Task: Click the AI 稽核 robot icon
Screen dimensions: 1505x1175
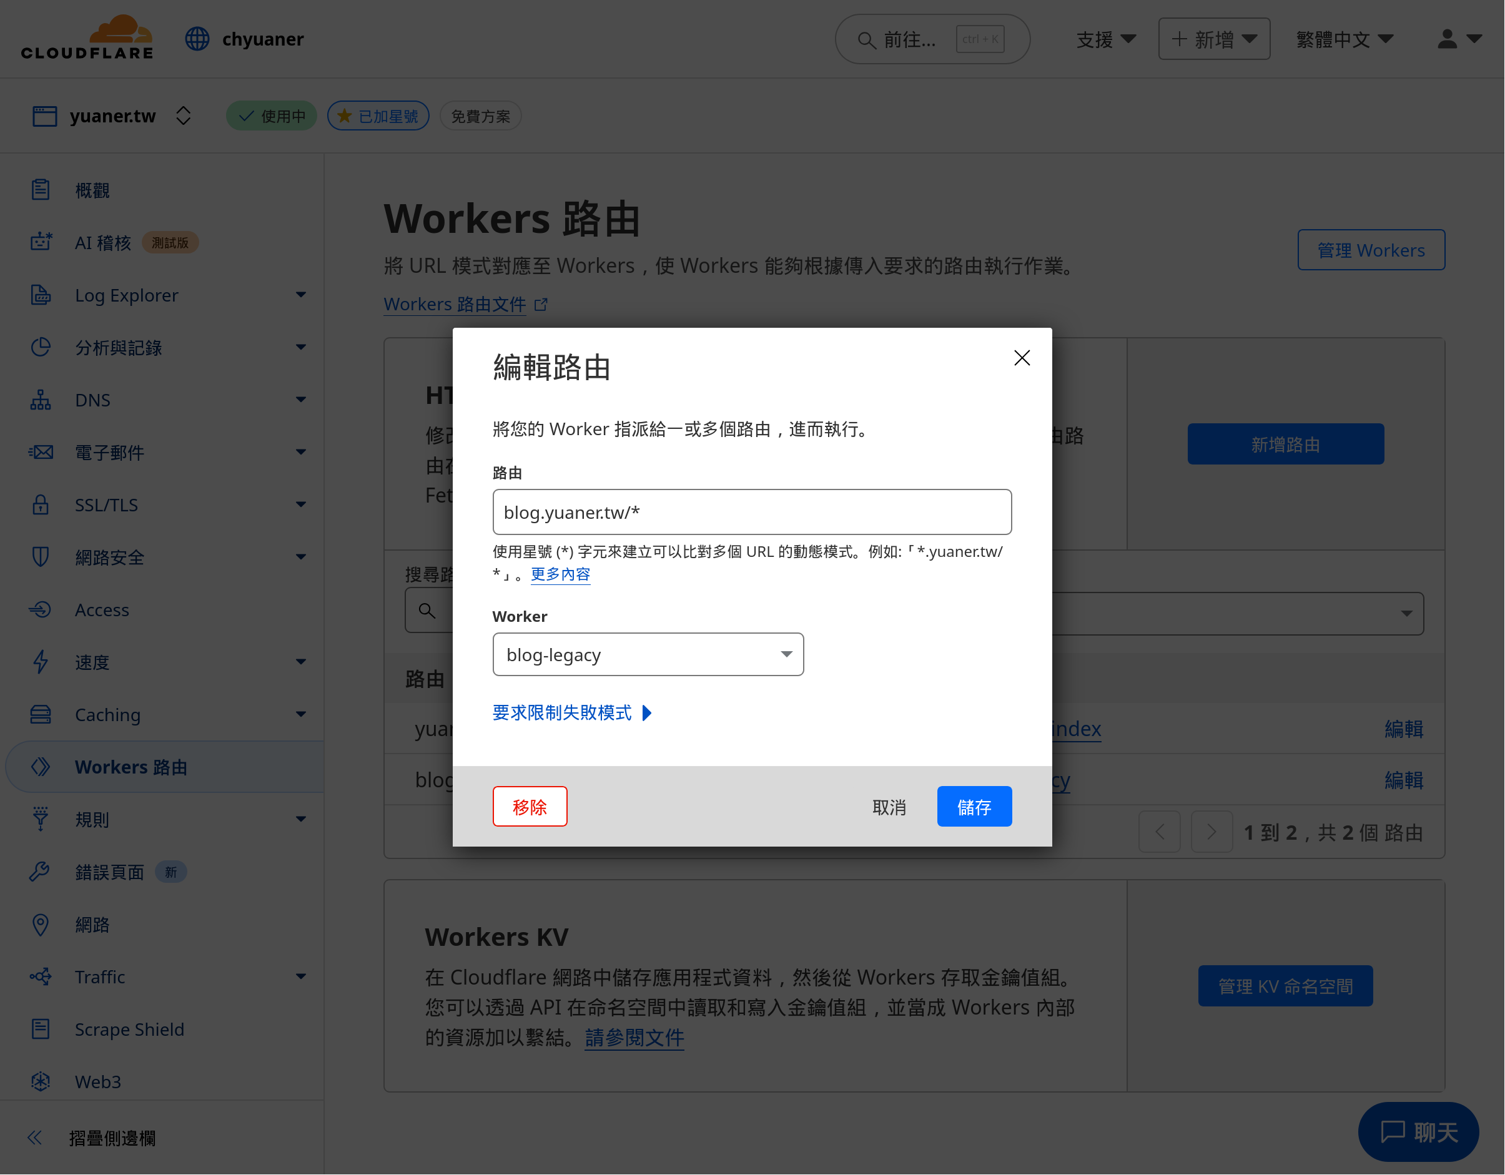Action: pos(41,242)
